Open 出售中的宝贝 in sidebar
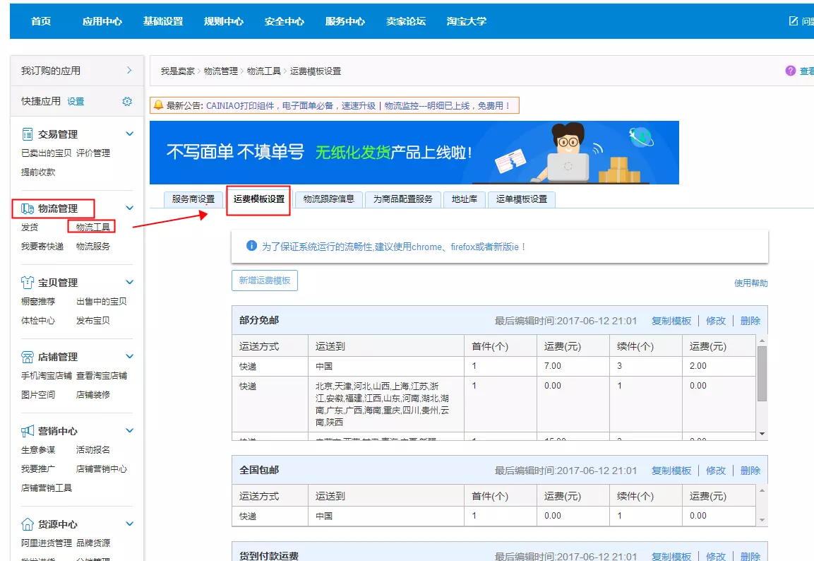 coord(101,301)
